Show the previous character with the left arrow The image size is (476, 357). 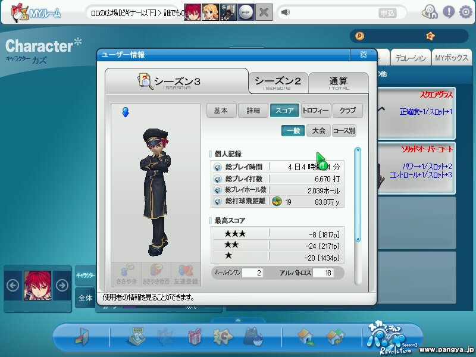pos(12,286)
